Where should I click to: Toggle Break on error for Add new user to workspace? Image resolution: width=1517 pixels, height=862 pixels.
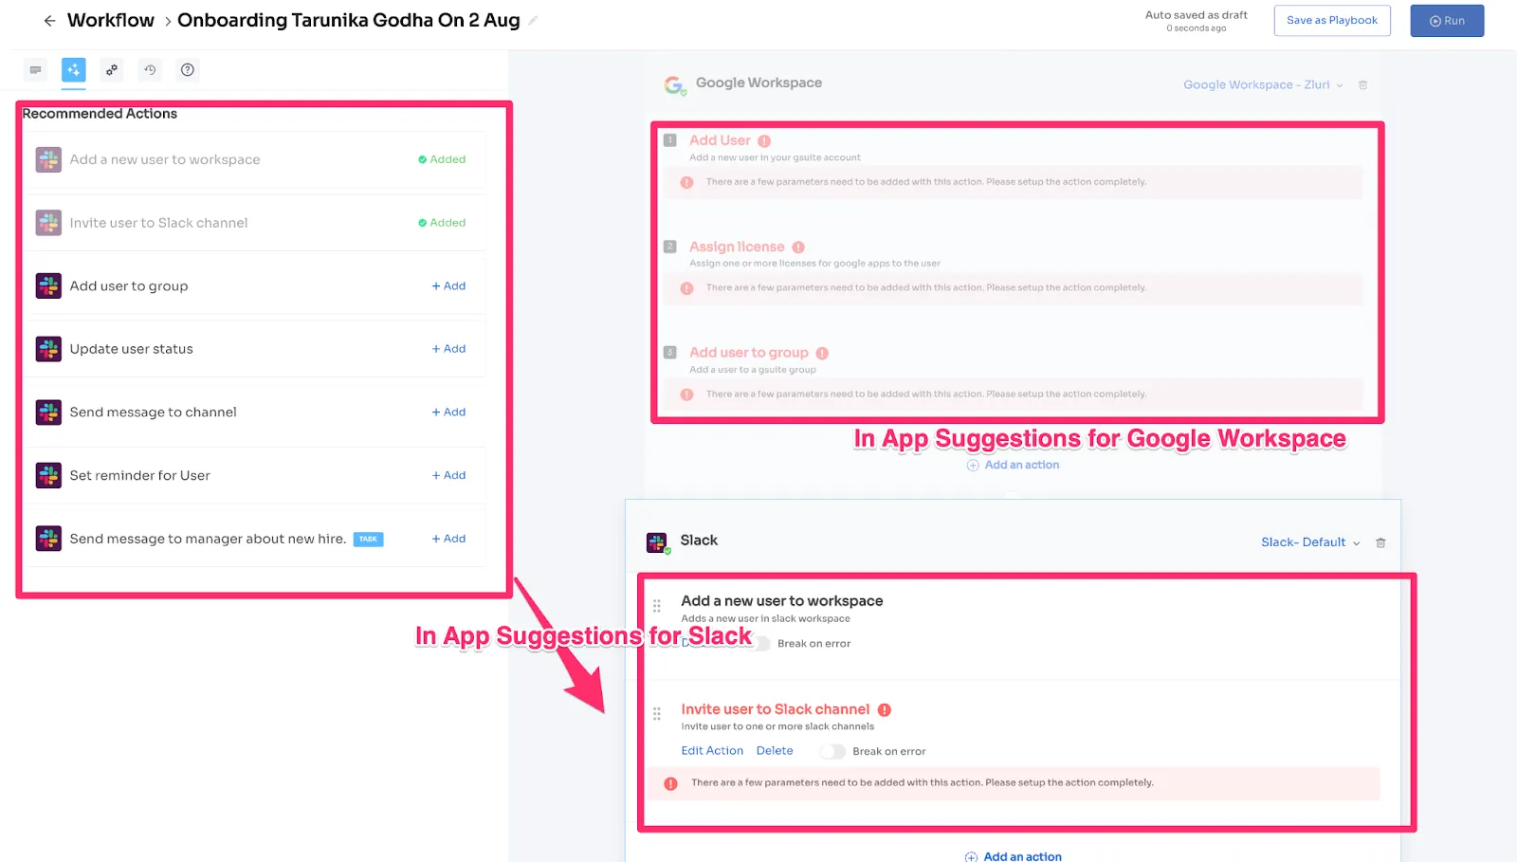(x=758, y=643)
